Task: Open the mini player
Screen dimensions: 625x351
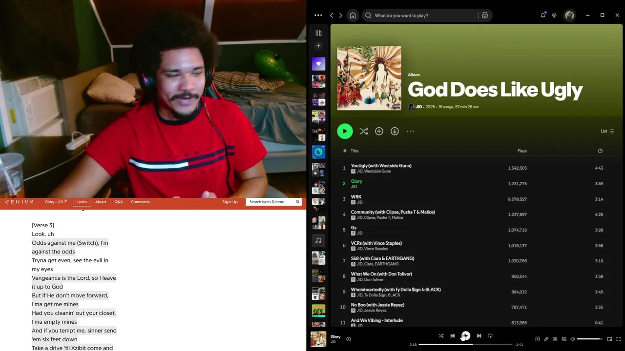Action: (x=609, y=339)
